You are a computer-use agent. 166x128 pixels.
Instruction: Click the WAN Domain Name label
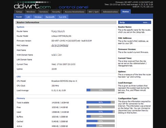pyautogui.click(x=25, y=55)
